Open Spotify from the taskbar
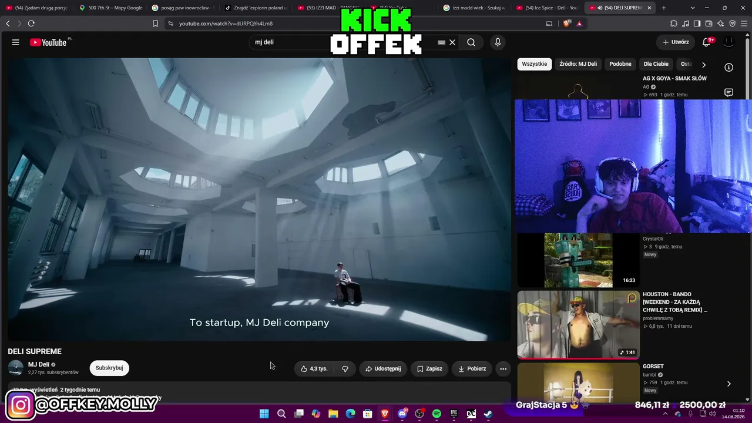752x423 pixels. pyautogui.click(x=437, y=414)
